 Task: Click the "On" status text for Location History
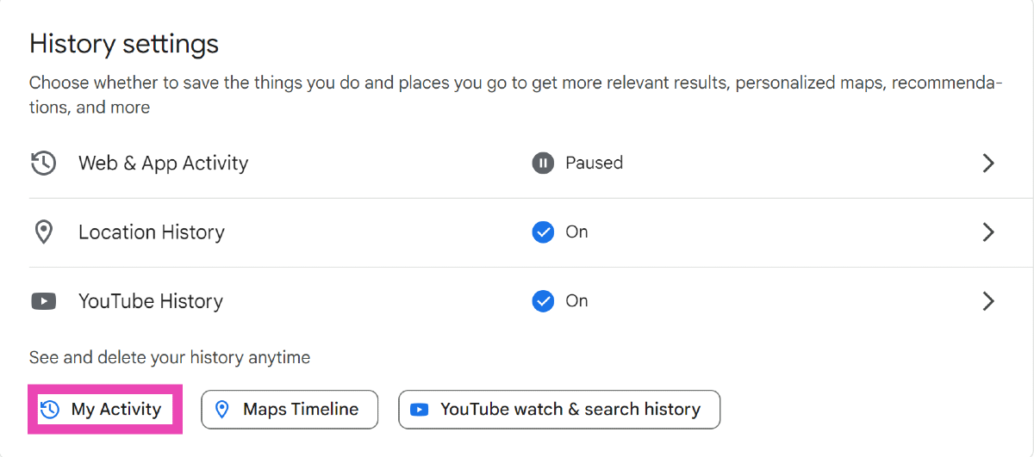pyautogui.click(x=576, y=232)
